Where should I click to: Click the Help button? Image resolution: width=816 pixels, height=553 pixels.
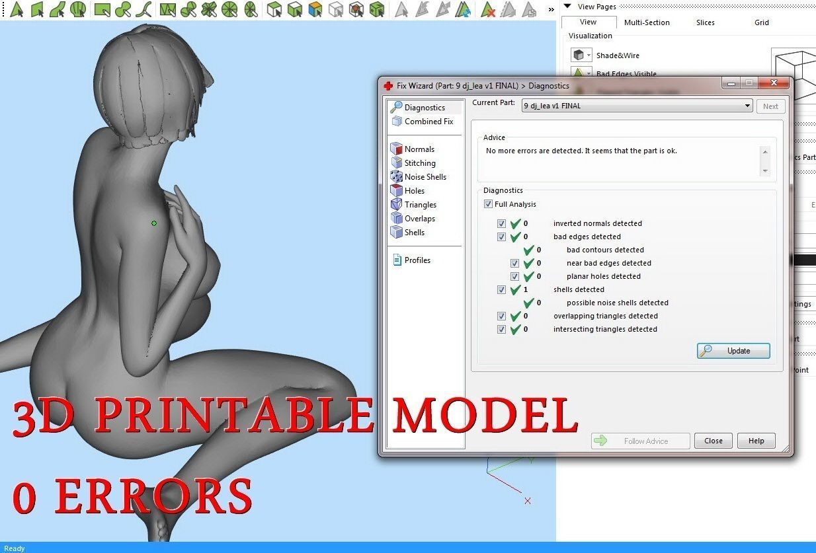coord(756,441)
